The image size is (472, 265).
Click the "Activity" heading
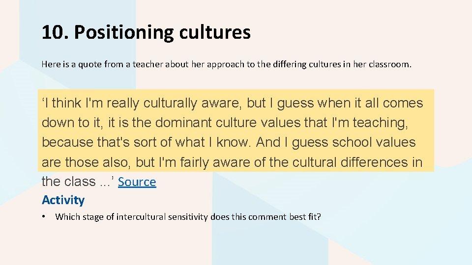pos(63,200)
